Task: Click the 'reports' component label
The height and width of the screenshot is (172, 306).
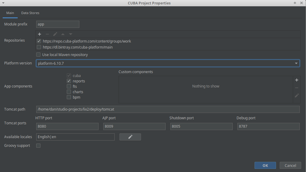Action: [79, 81]
